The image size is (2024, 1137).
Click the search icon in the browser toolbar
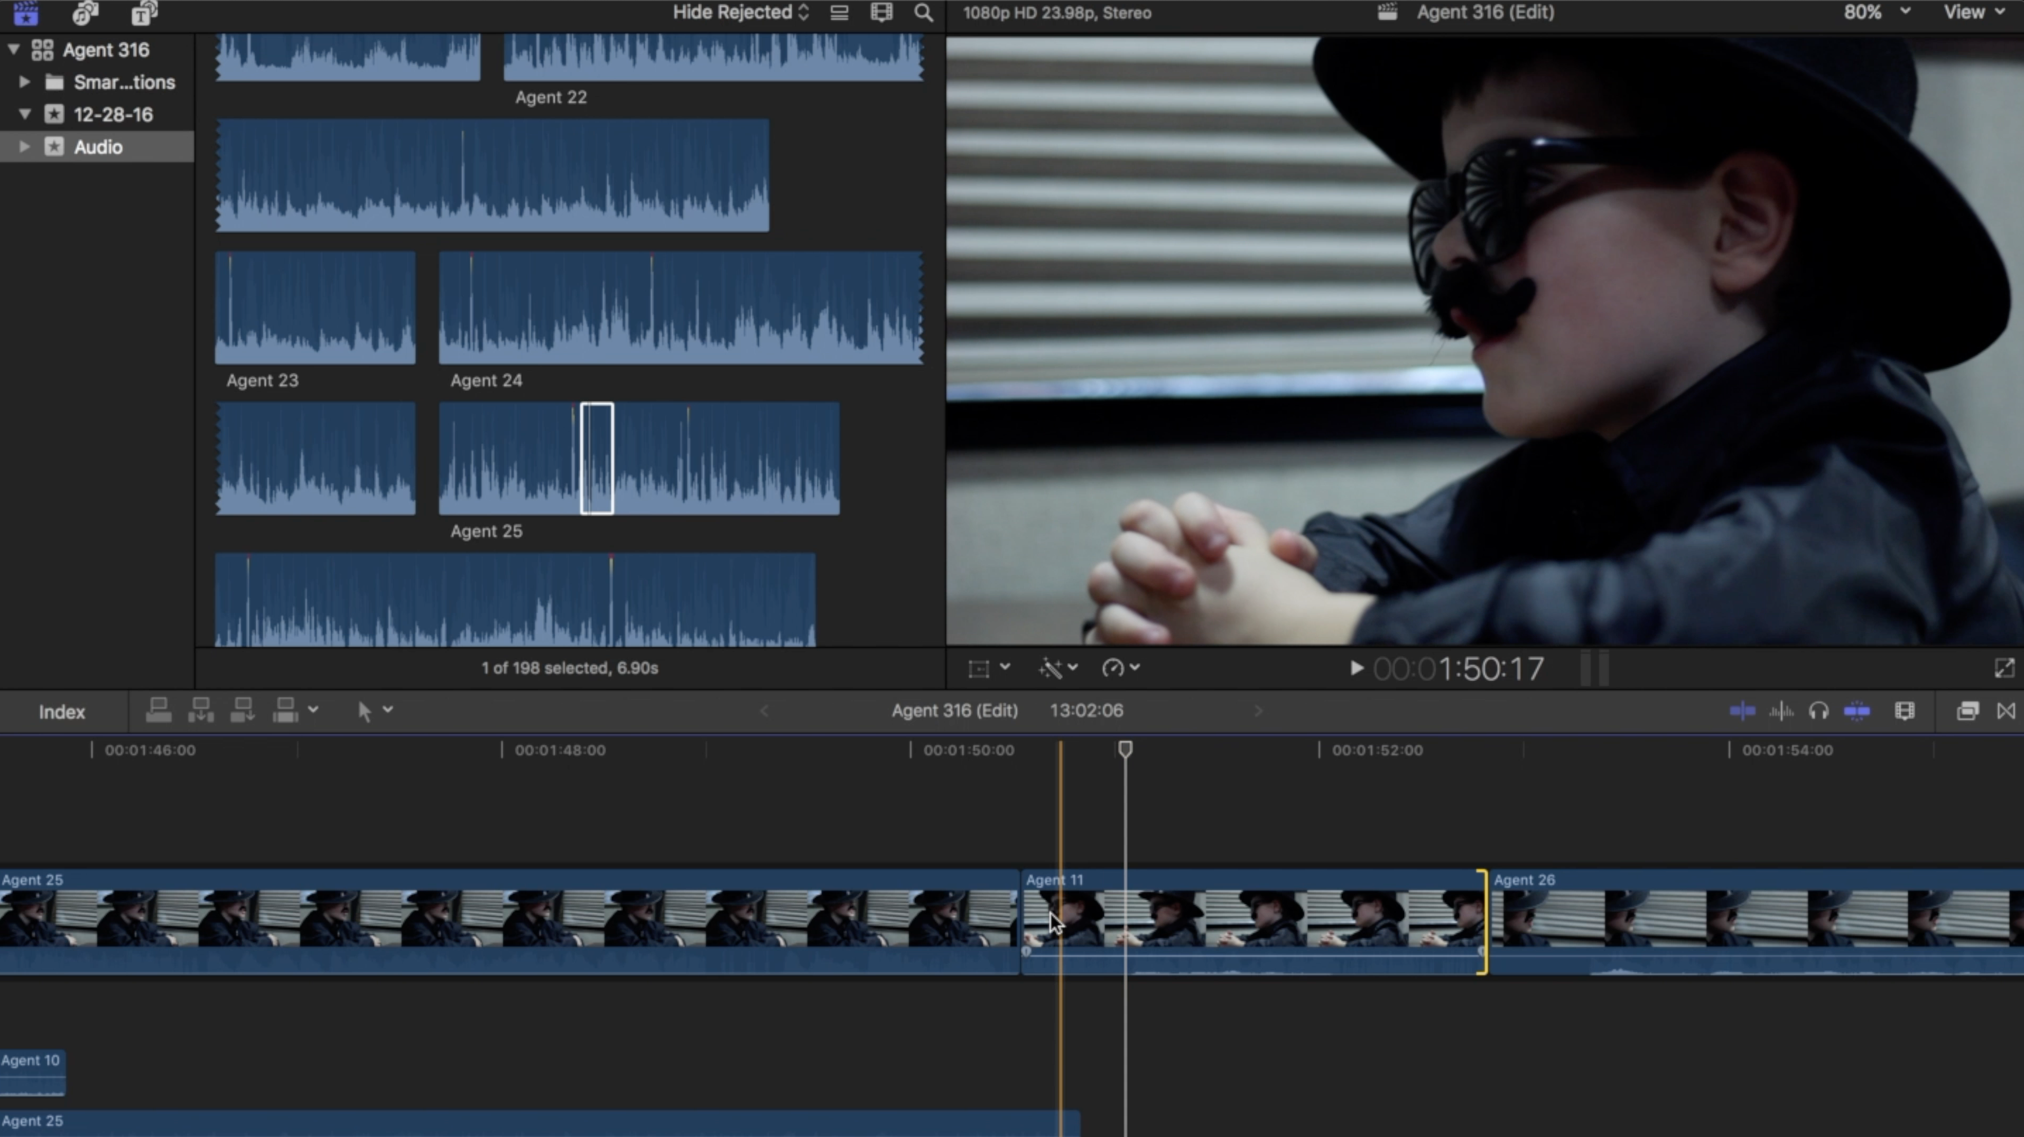924,13
